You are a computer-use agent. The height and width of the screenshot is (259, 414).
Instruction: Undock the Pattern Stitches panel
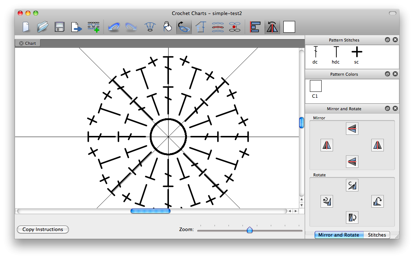(388, 40)
